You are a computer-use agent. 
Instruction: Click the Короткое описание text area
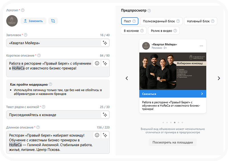58,68
